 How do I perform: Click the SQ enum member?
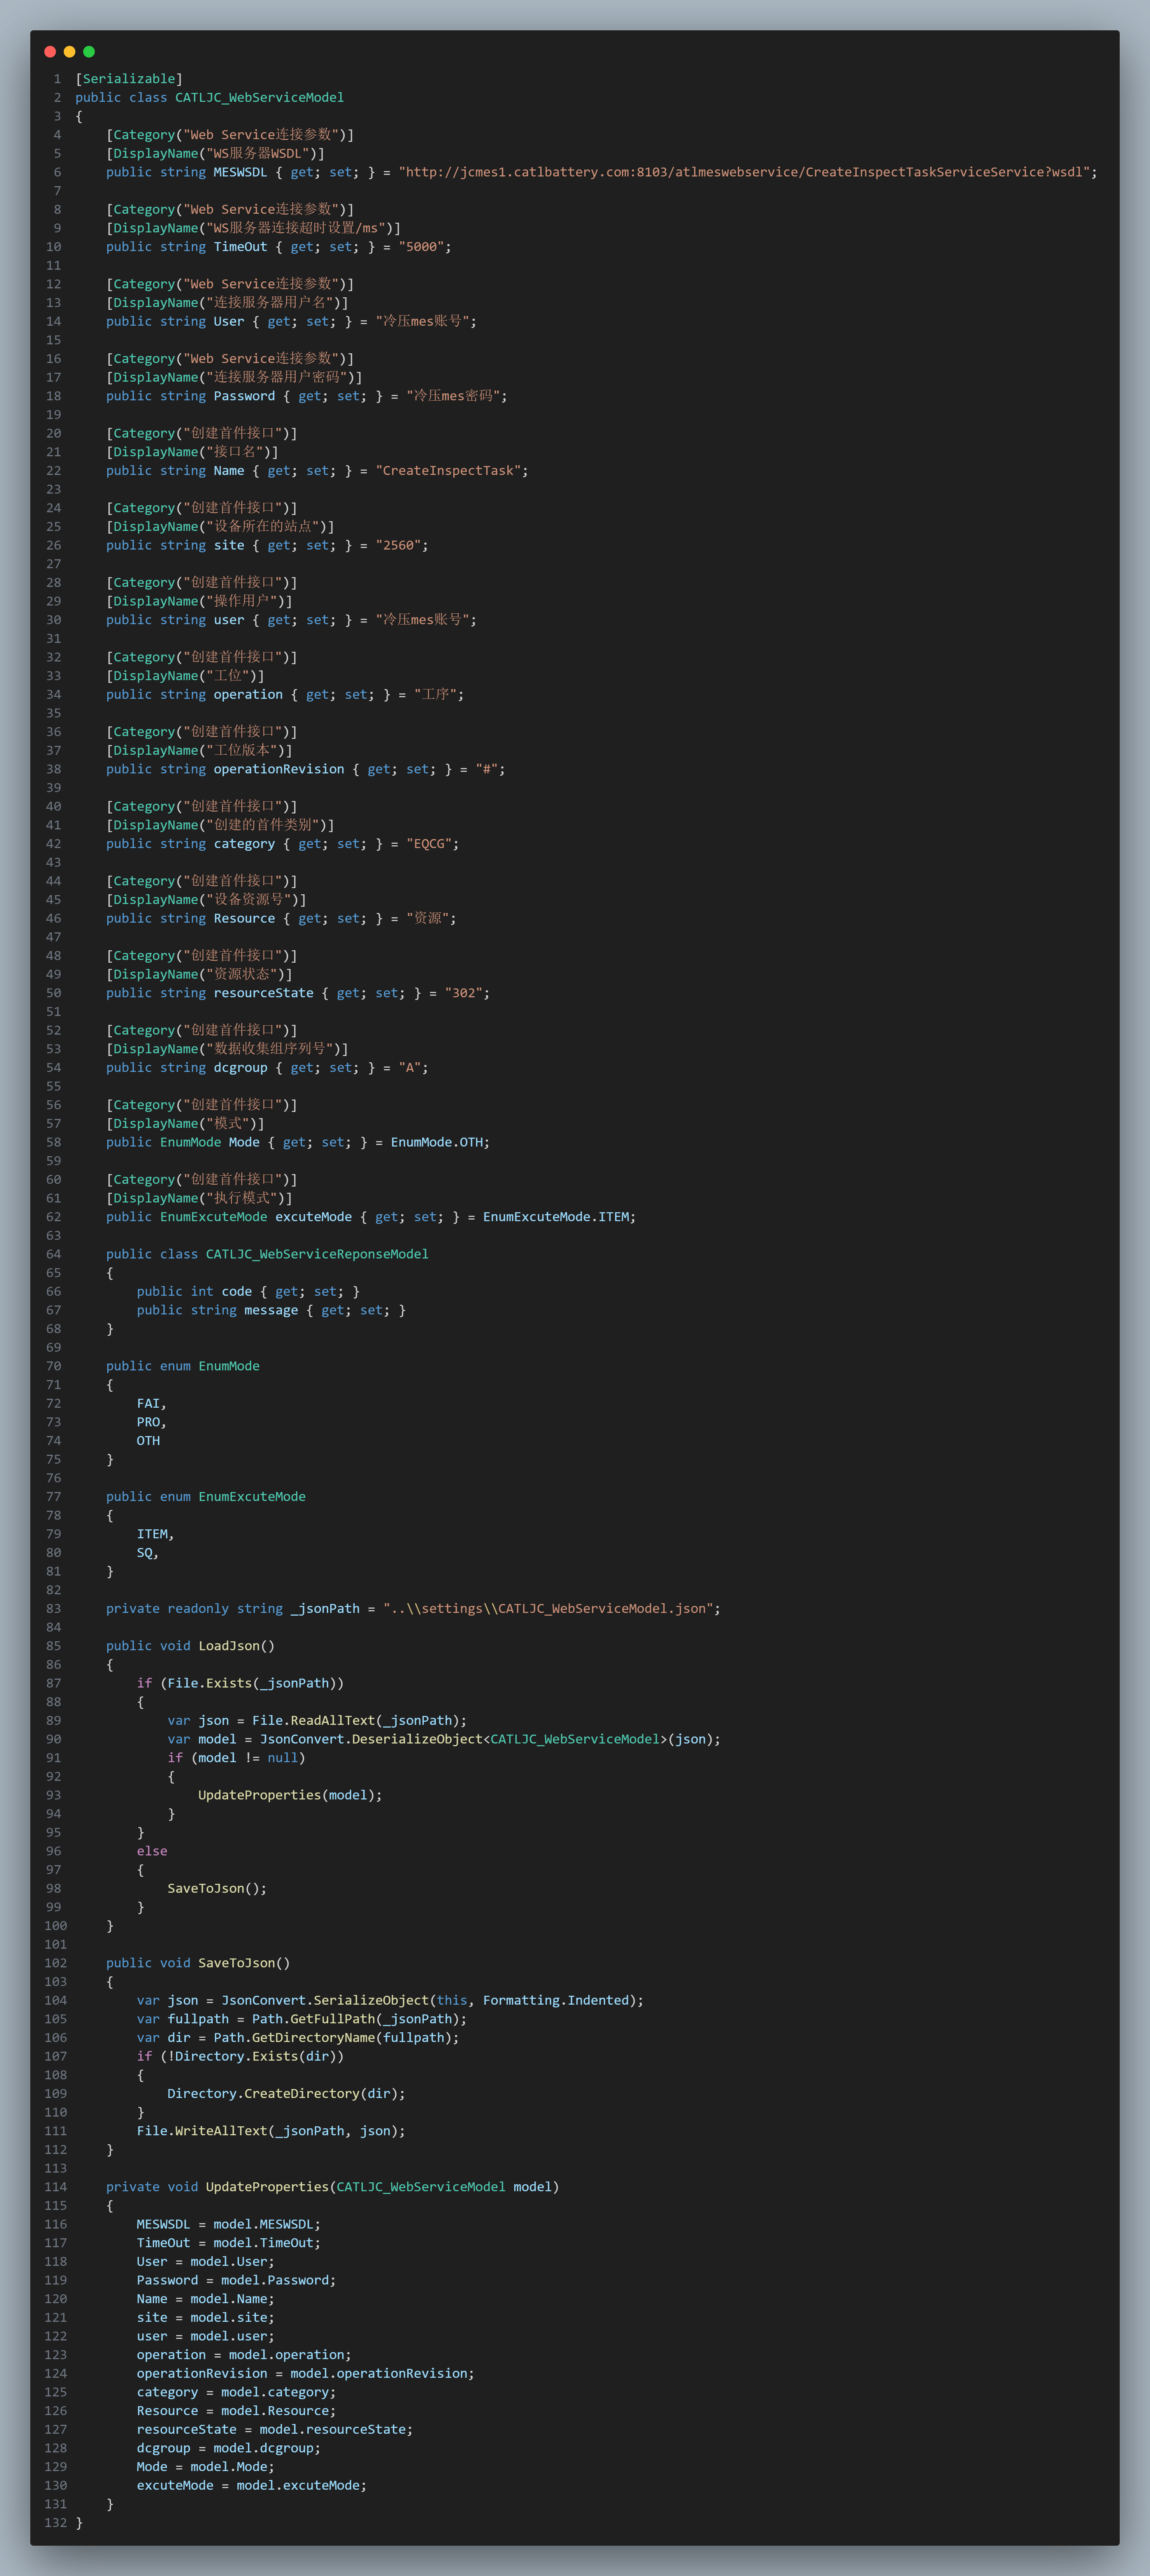[145, 1554]
